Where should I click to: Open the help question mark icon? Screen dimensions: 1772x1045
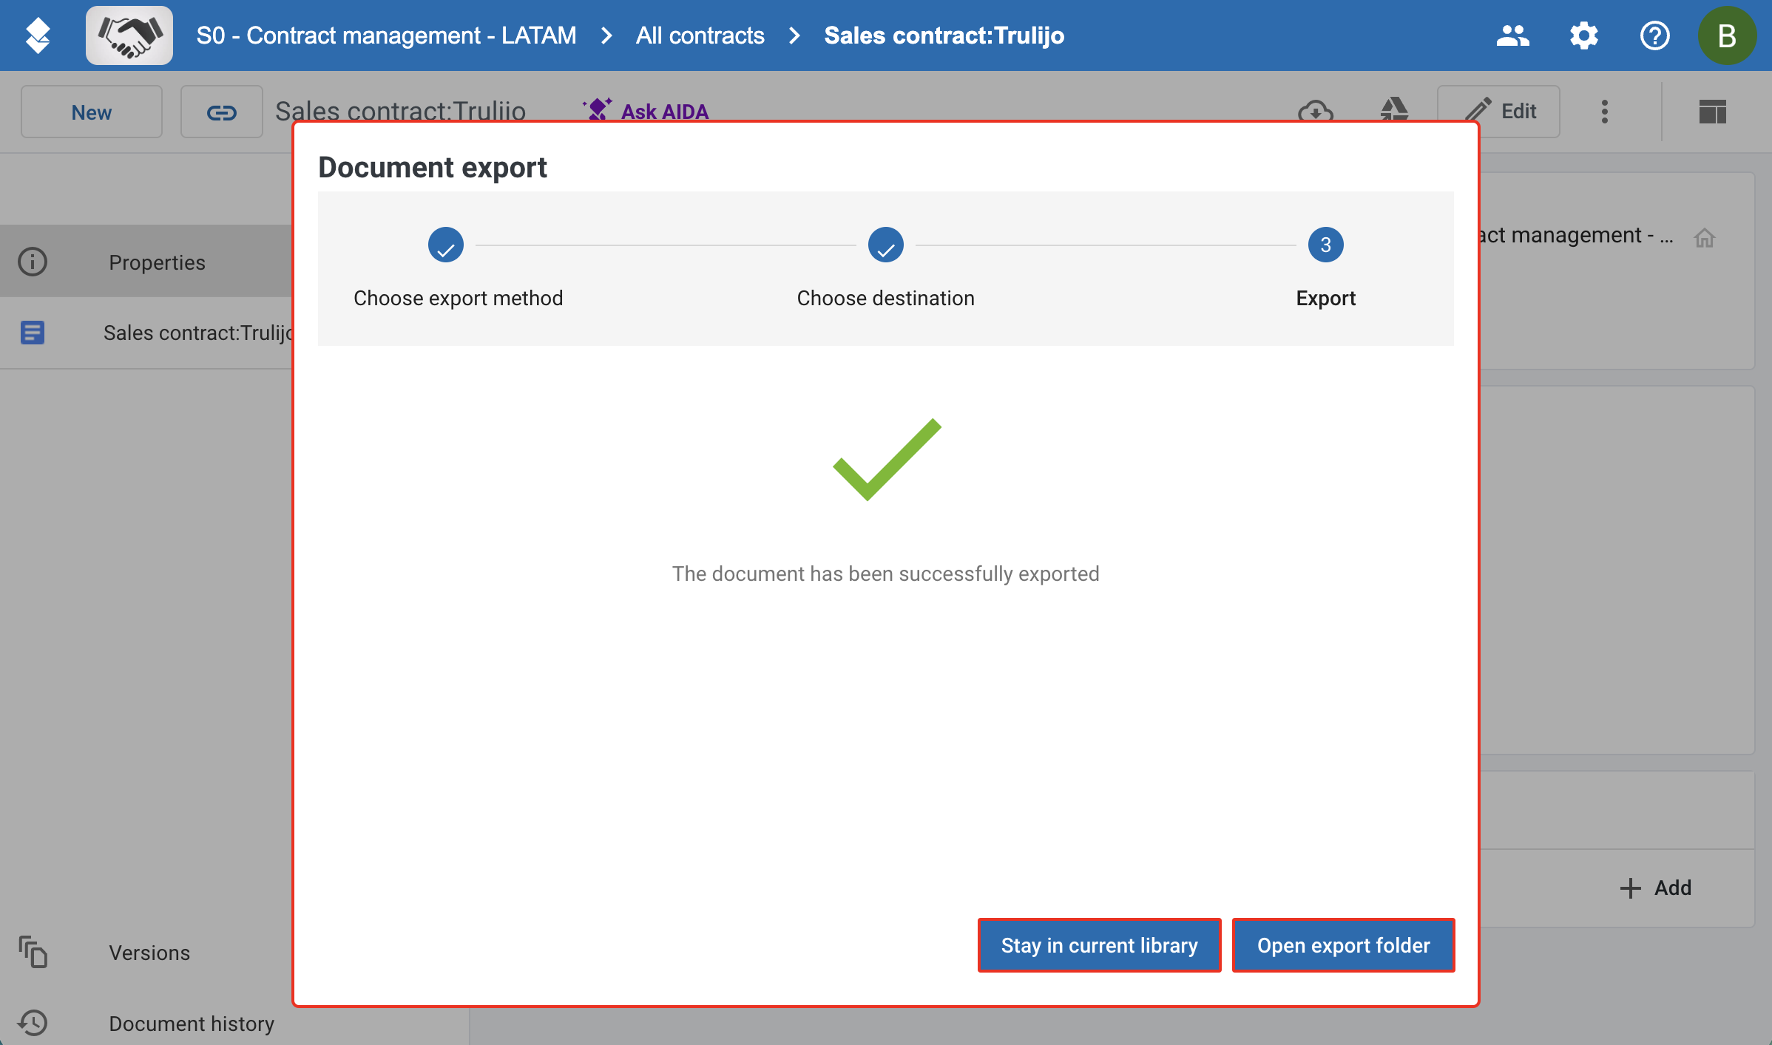tap(1654, 35)
